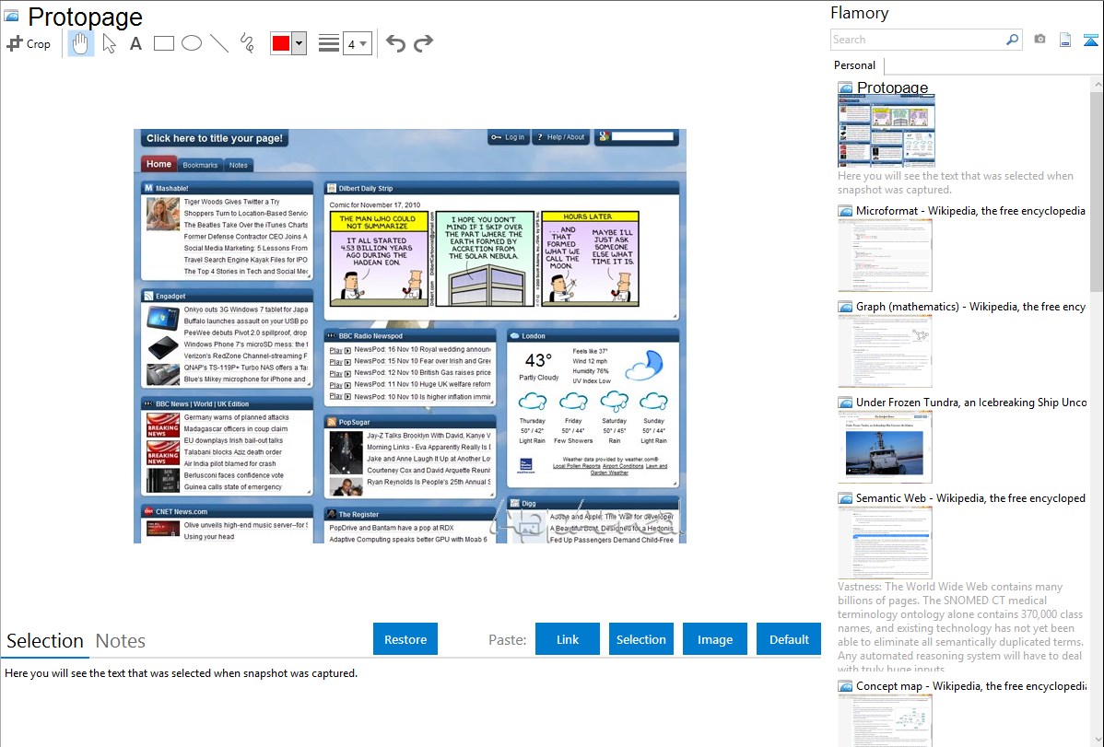Click the icon next to the Microformat entry
The height and width of the screenshot is (747, 1104).
pos(845,211)
